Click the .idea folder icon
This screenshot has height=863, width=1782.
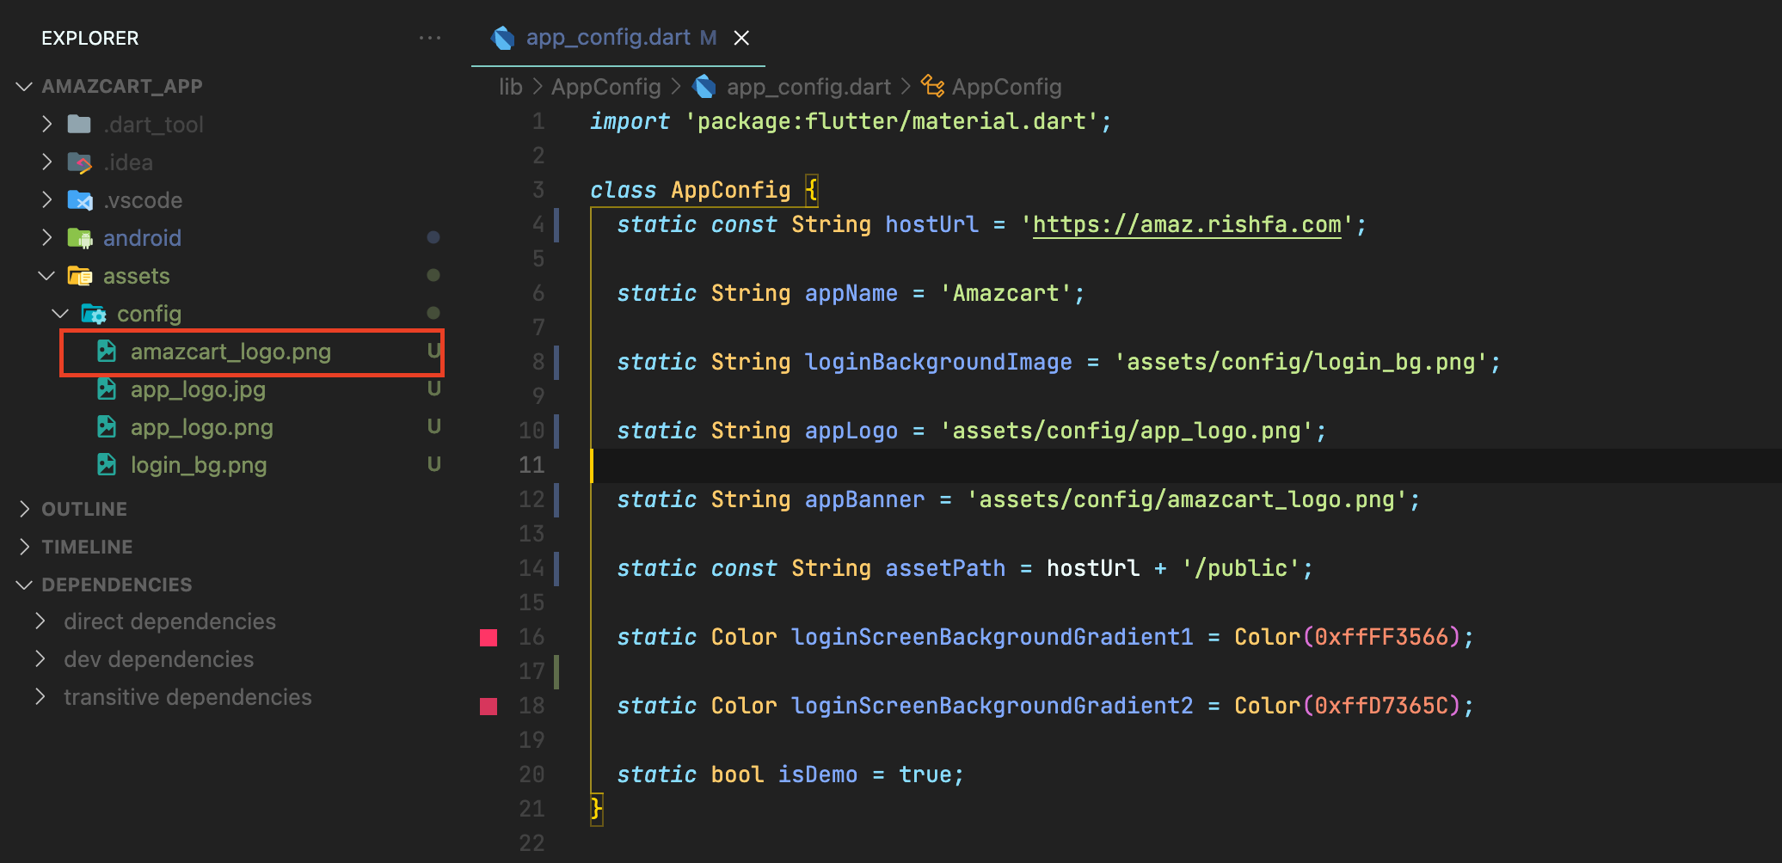(x=80, y=162)
